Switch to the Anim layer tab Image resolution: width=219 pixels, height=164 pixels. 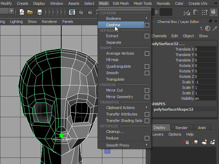202,128
